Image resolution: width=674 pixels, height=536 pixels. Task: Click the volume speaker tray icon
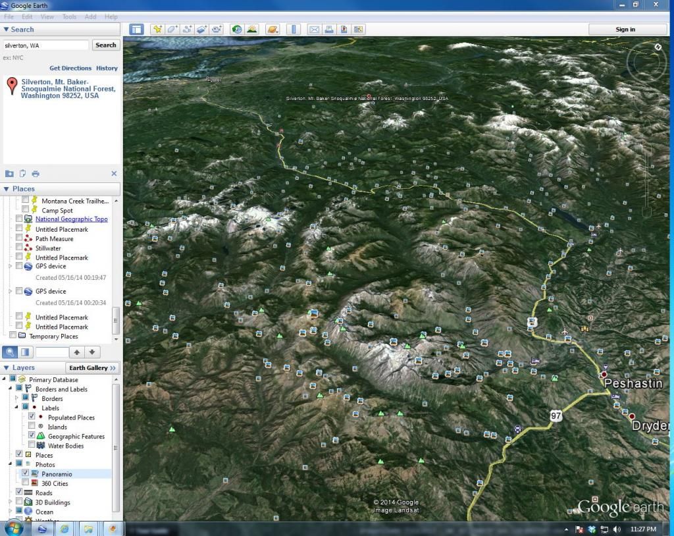(x=617, y=529)
